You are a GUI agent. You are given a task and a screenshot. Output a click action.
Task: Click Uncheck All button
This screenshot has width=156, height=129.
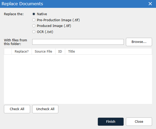click(45, 109)
